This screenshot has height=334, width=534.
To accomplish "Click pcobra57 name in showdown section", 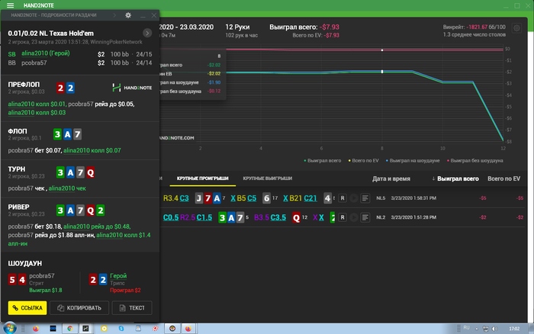I will [42, 276].
